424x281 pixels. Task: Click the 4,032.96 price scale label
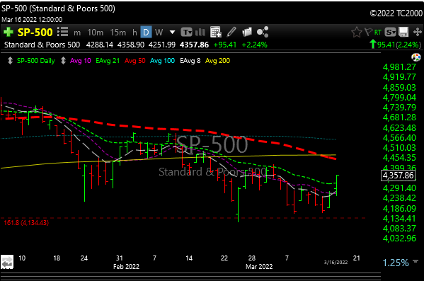click(399, 239)
